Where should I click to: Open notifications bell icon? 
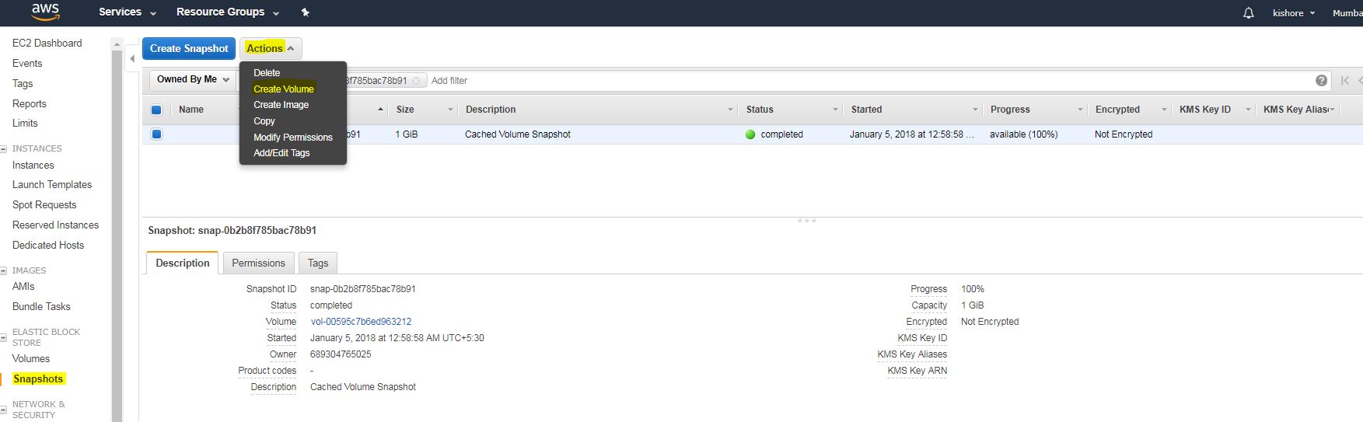[1248, 13]
